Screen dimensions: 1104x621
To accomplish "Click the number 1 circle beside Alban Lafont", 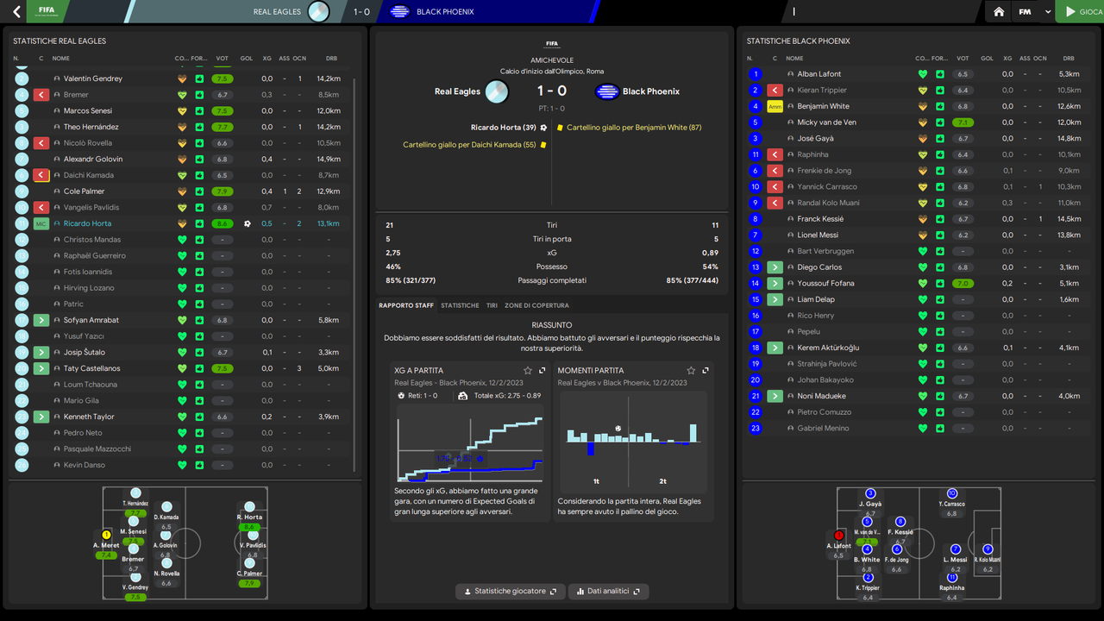I will coord(756,74).
